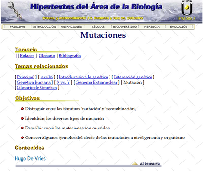This screenshot has height=171, width=203.
Task: Follow the Principal link in Temas relacionados
Action: 25,77
